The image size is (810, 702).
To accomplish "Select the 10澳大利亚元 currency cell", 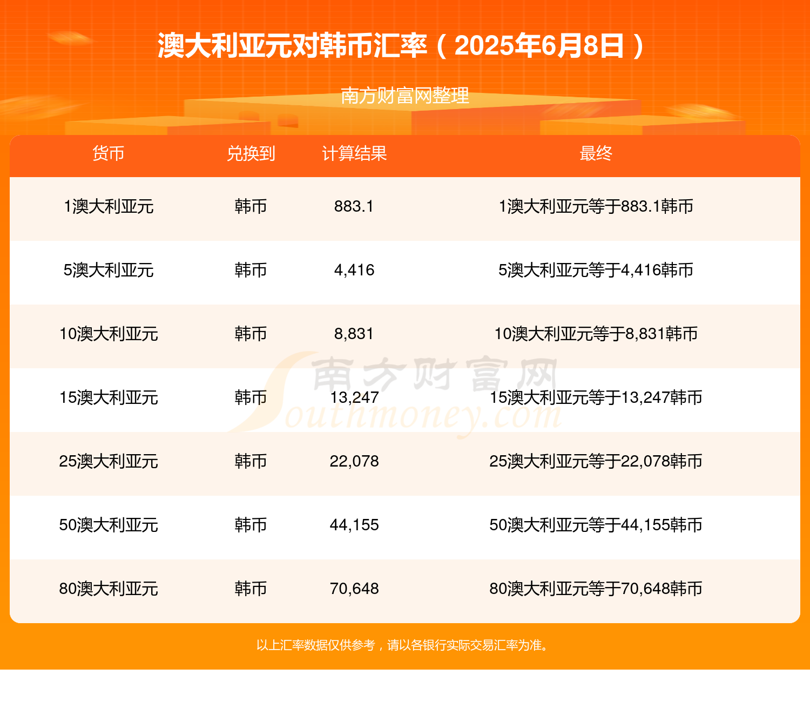I will pyautogui.click(x=109, y=334).
